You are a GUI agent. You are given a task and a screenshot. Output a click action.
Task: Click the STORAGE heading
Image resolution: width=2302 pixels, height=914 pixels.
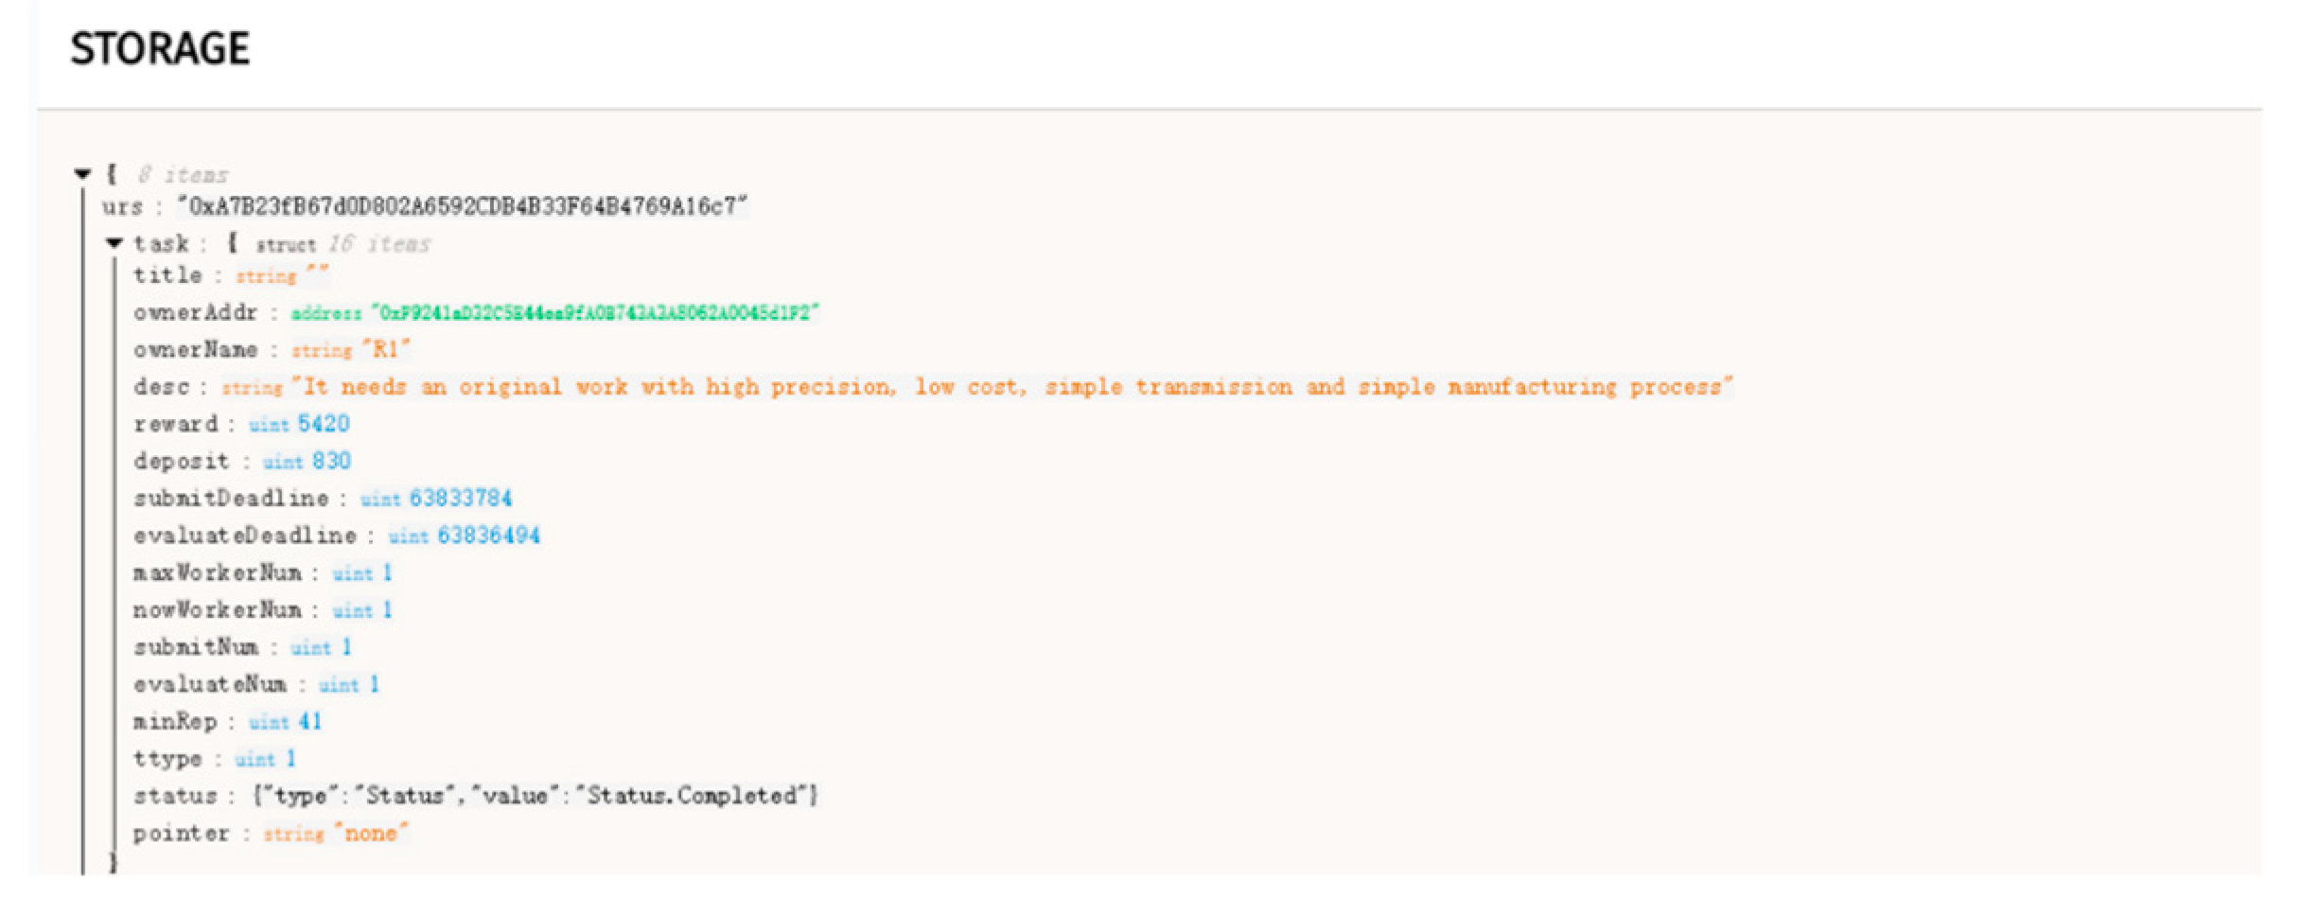pyautogui.click(x=160, y=49)
